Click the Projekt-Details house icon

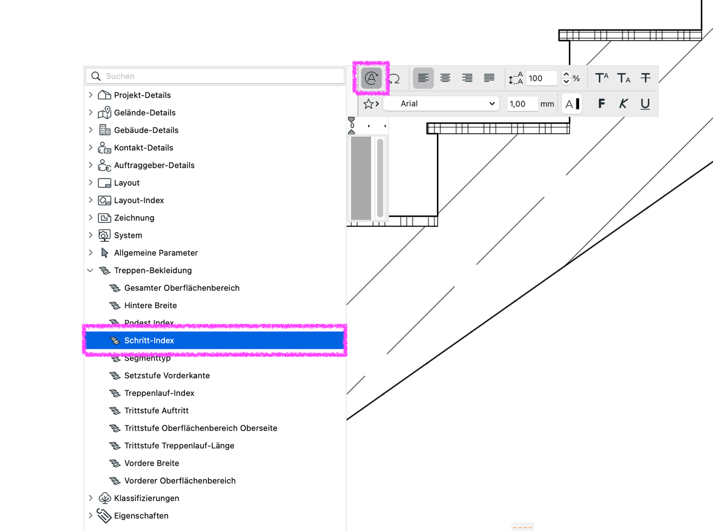click(x=105, y=95)
